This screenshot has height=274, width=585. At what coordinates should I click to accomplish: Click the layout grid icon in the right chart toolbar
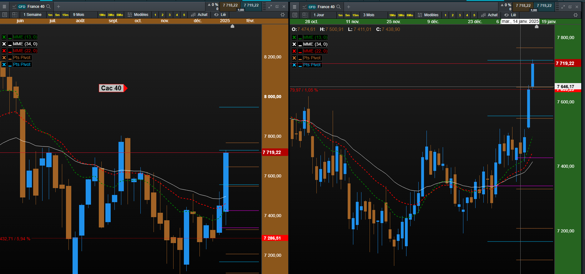[x=305, y=15]
